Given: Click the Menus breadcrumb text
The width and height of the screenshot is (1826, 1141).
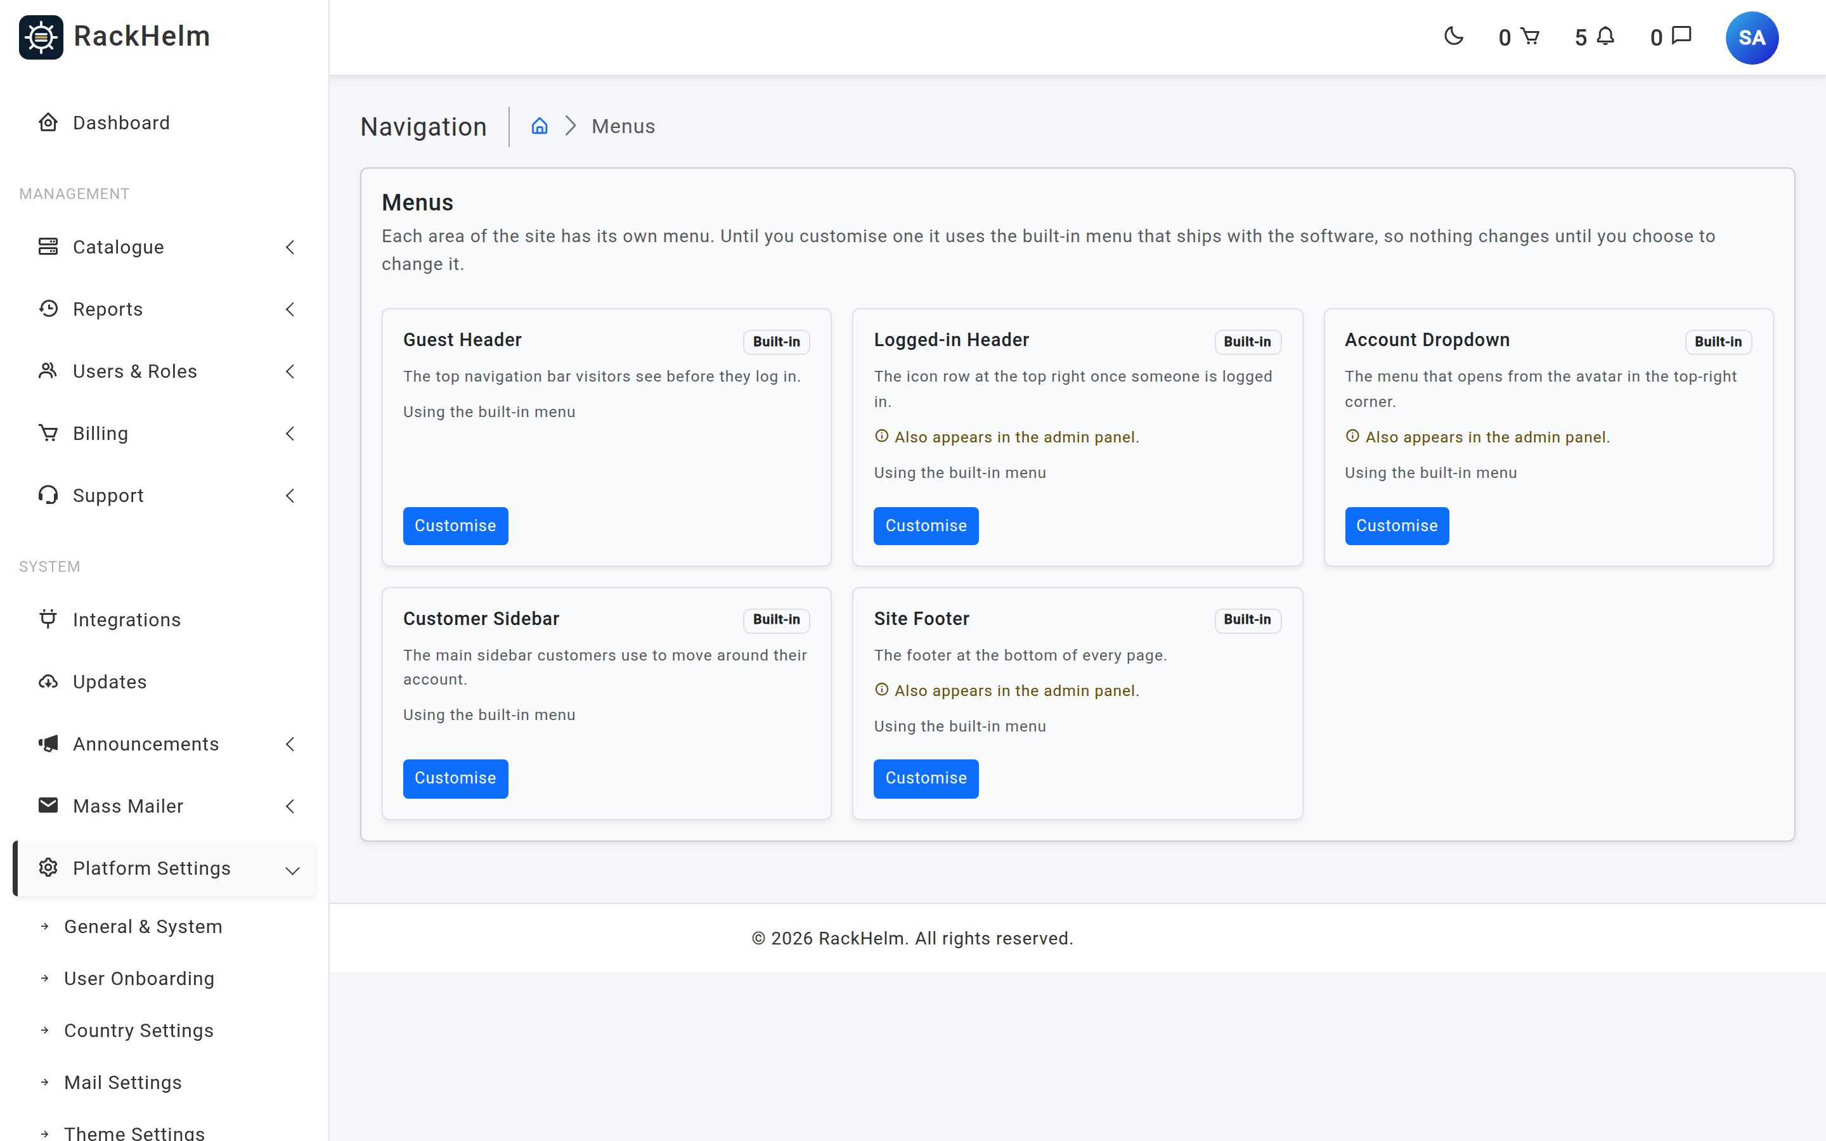Looking at the screenshot, I should pos(623,126).
